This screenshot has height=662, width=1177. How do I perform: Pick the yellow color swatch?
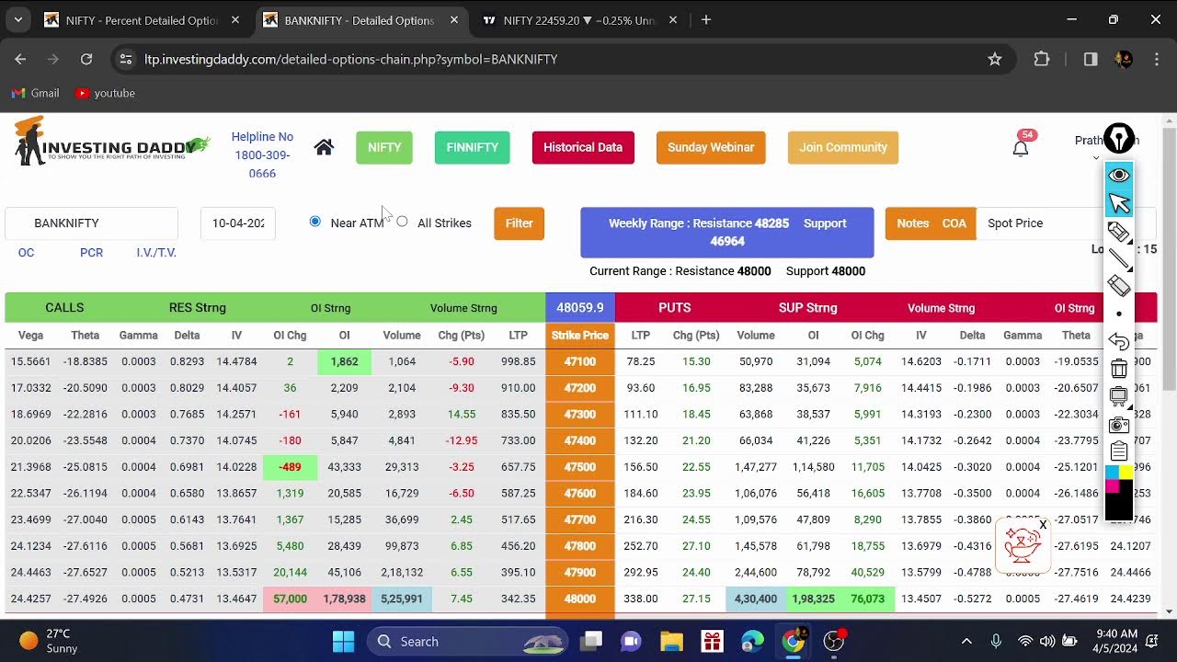point(1126,473)
